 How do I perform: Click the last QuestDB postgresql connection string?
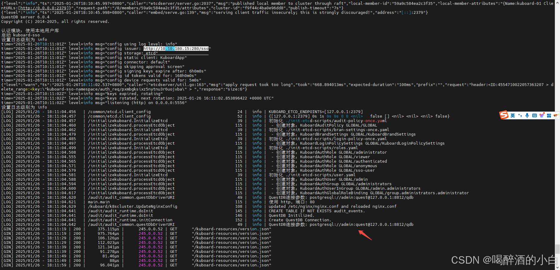pyautogui.click(x=361, y=225)
